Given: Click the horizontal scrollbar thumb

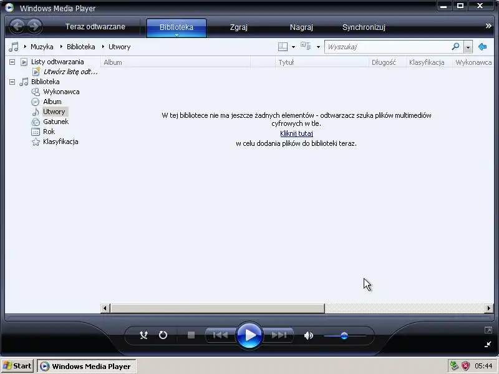Looking at the screenshot, I should click(x=217, y=308).
